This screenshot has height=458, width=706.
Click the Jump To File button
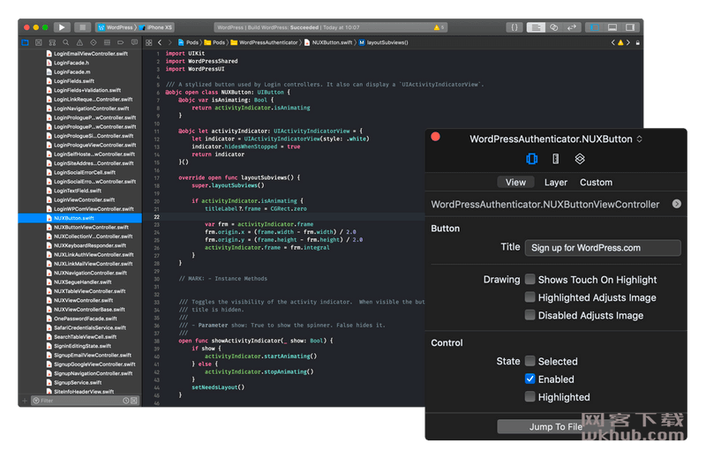[556, 426]
